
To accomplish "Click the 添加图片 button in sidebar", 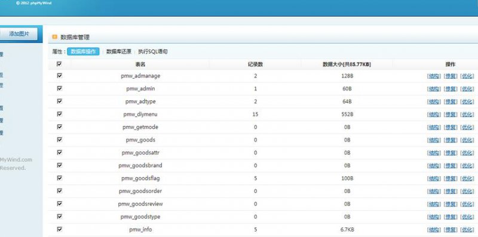I will point(19,34).
